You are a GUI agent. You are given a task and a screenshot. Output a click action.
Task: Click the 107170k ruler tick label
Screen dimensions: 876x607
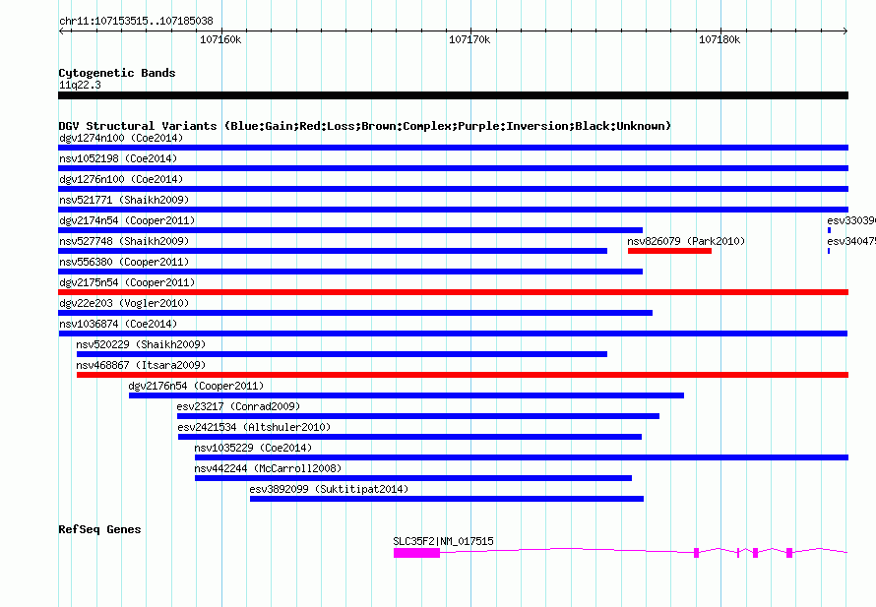click(469, 39)
